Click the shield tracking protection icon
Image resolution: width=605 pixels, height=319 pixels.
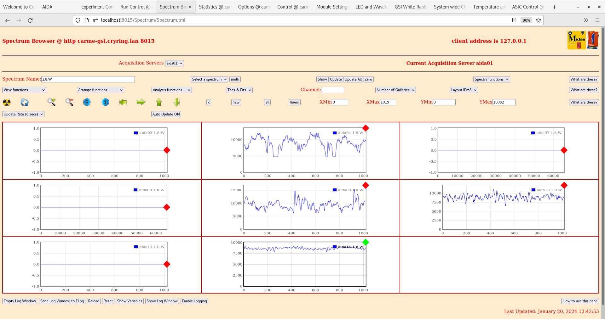click(x=78, y=20)
